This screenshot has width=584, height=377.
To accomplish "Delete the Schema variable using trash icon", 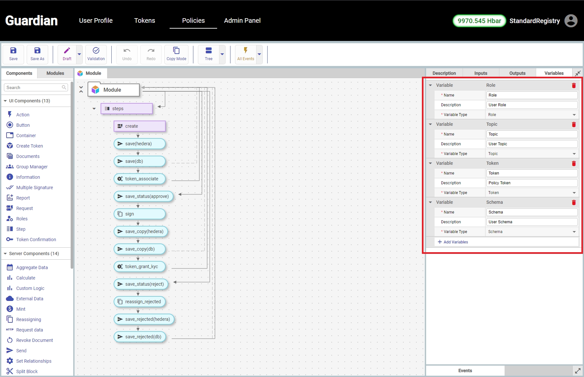I will pyautogui.click(x=574, y=202).
